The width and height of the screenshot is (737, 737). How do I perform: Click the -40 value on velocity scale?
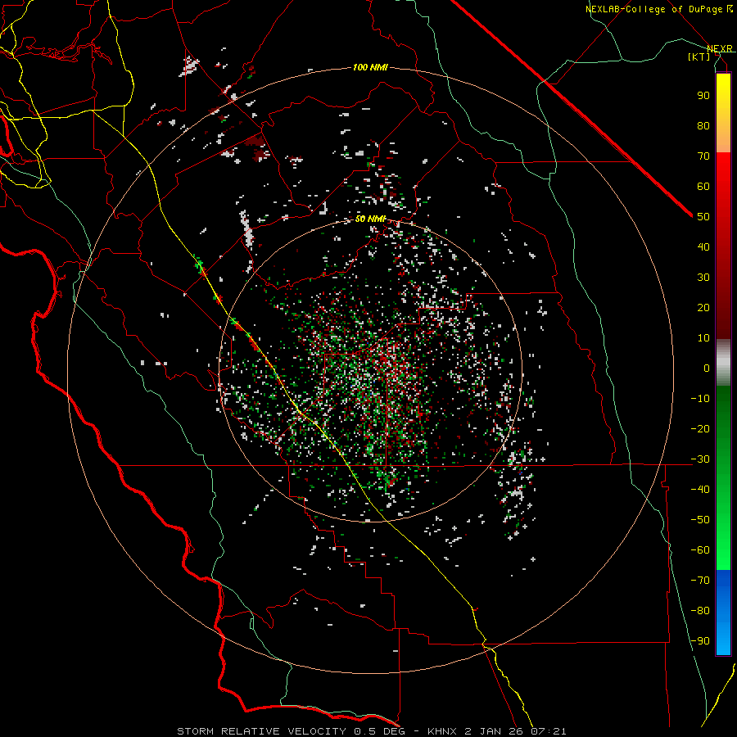pyautogui.click(x=700, y=490)
